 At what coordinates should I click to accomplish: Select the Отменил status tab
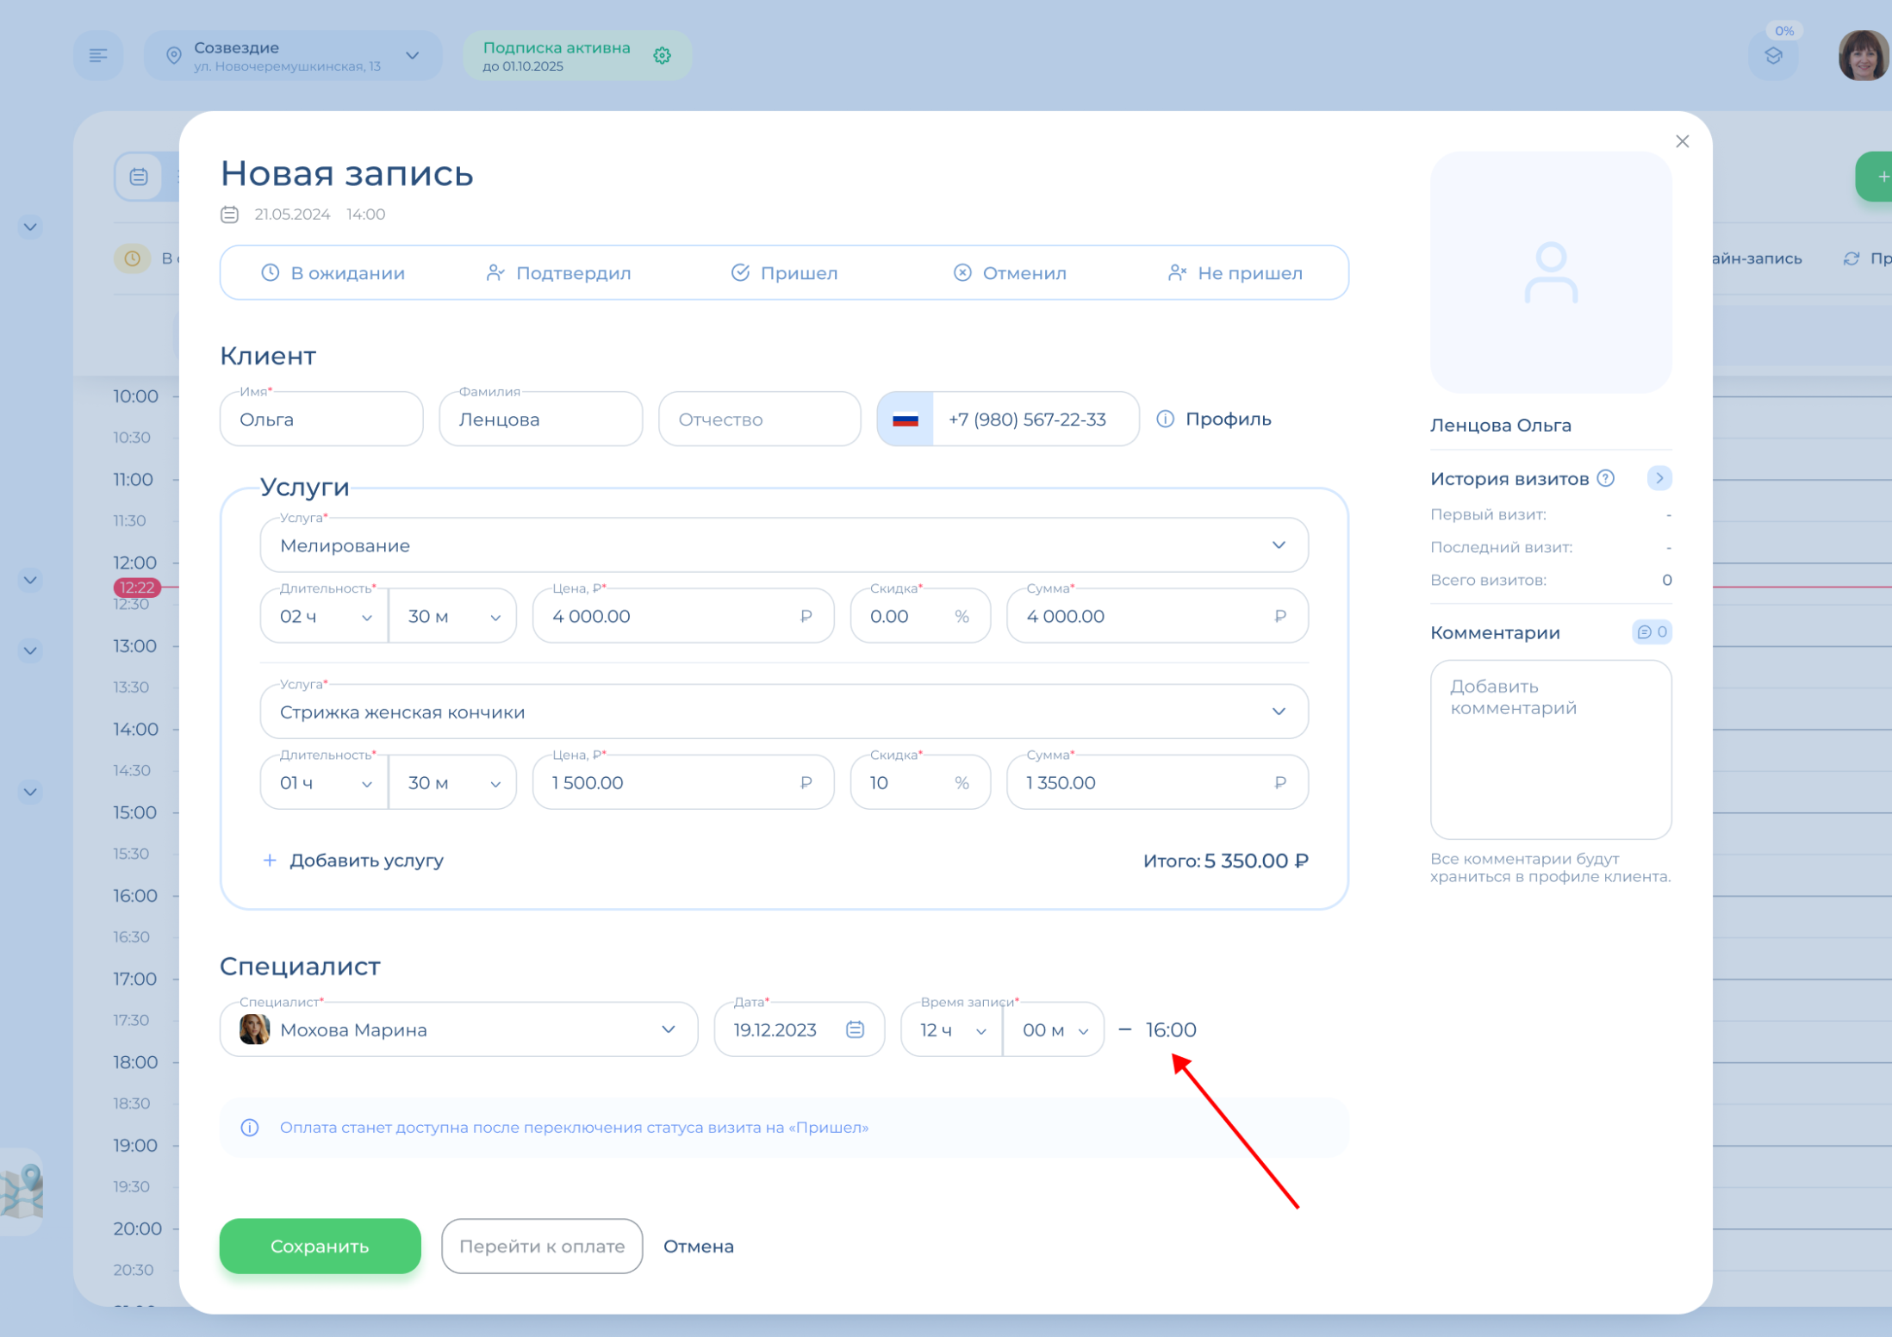point(1010,273)
